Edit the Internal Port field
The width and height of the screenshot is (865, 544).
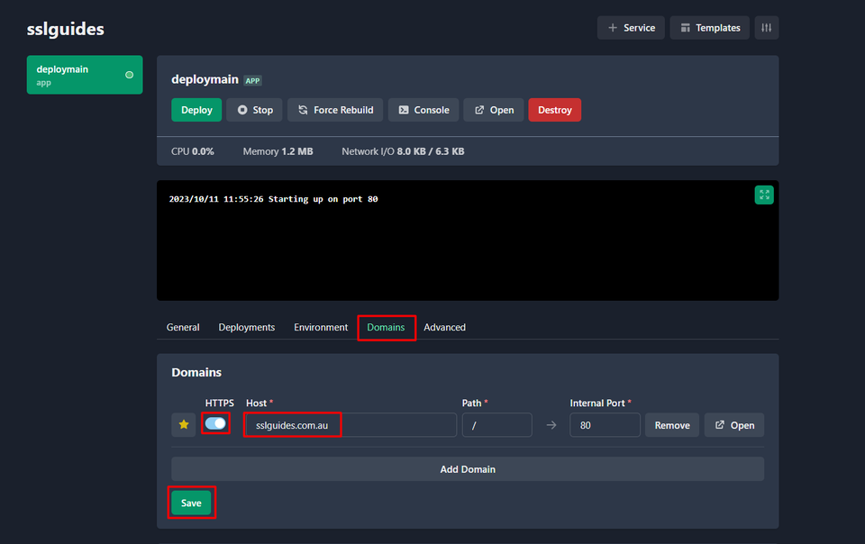pos(605,424)
